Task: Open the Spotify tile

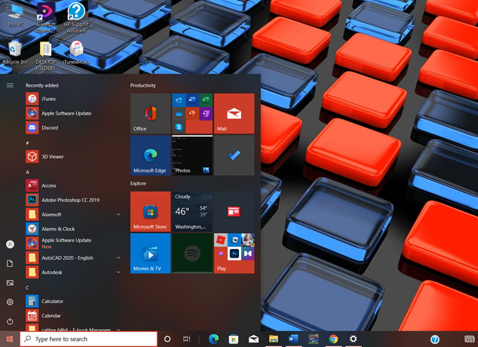Action: point(192,253)
